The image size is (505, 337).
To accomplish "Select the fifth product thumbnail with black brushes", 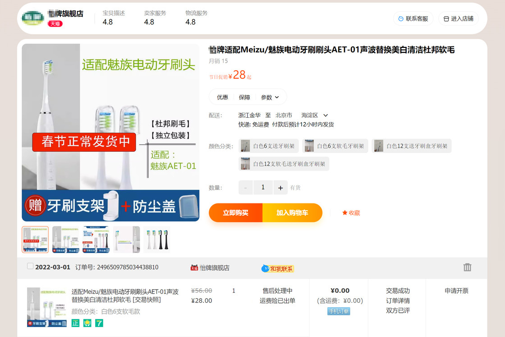I will 156,240.
